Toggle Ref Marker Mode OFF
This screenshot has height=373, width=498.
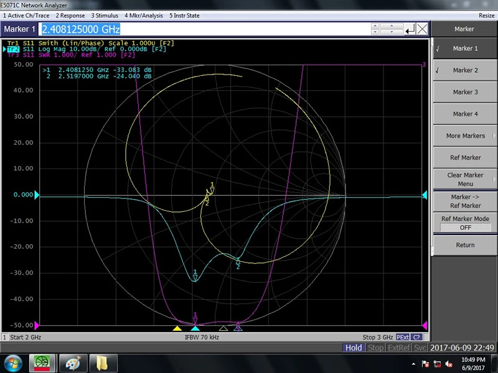tap(464, 223)
